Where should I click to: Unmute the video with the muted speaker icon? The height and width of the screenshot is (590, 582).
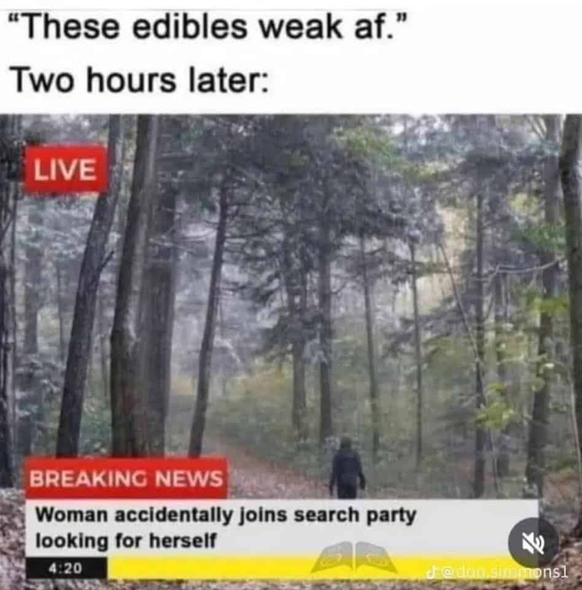tap(533, 543)
